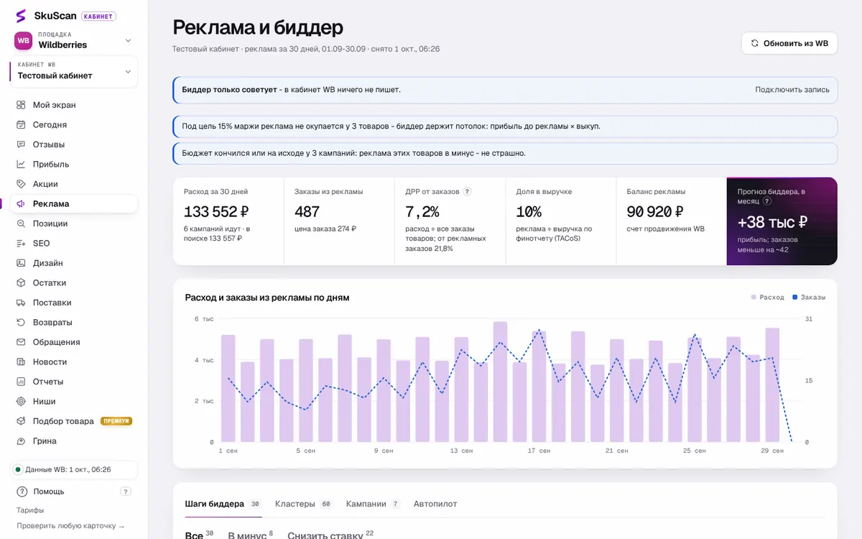Click the notice Бюджет кончился у 3 кампаний
This screenshot has height=539, width=862.
(x=505, y=153)
